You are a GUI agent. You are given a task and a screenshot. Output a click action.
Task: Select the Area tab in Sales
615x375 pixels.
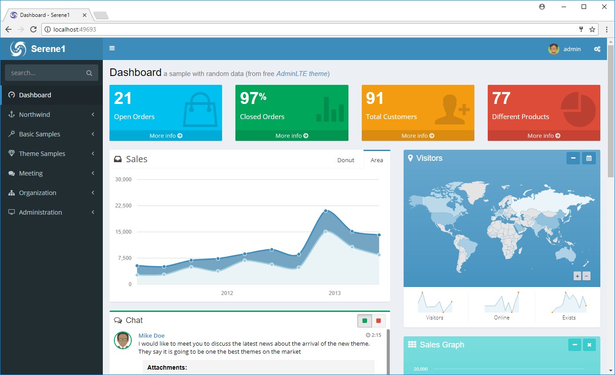376,160
